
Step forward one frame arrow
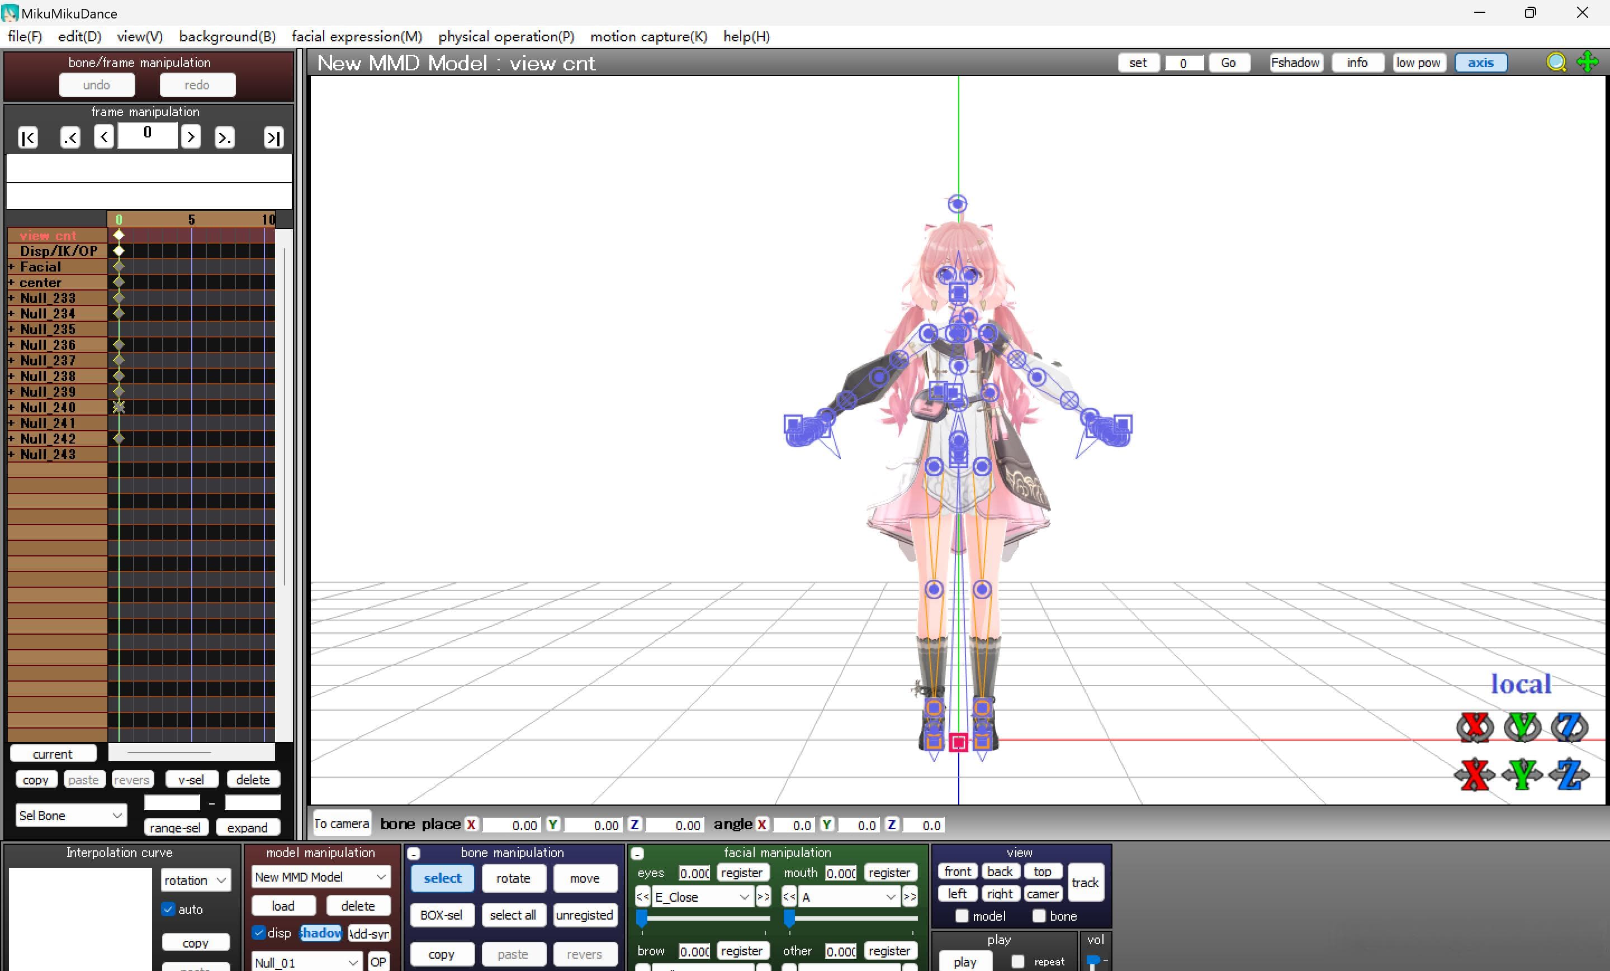tap(191, 136)
